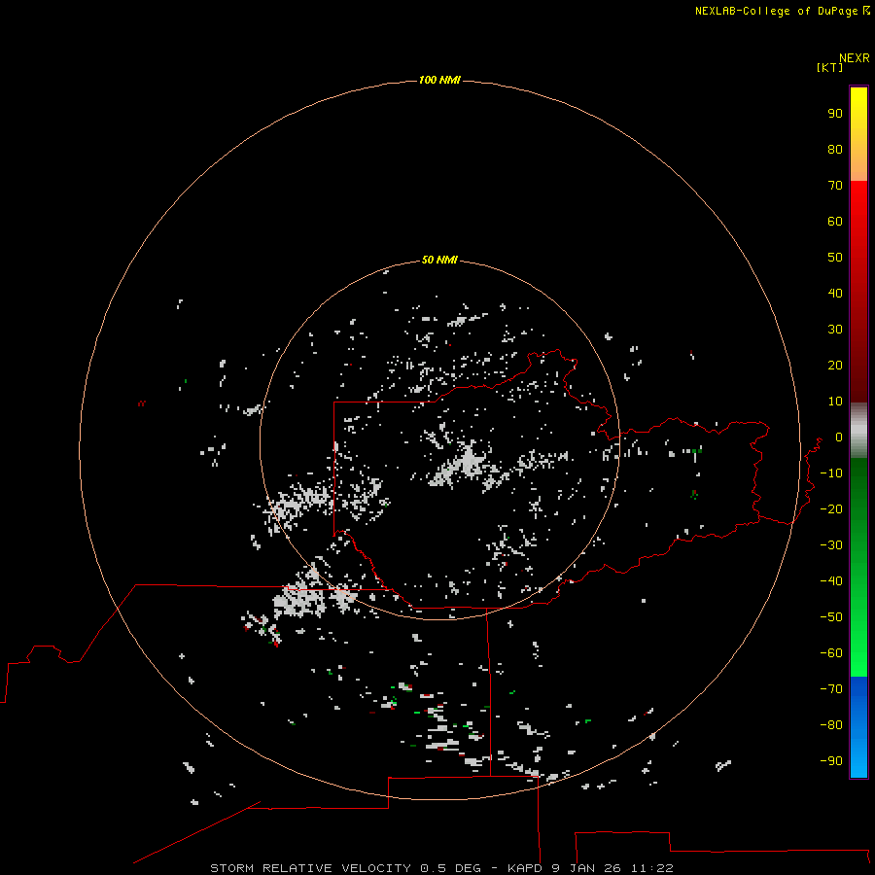Viewport: 875px width, 875px height.
Task: Select the 50 NMI range ring label
Action: pos(439,260)
